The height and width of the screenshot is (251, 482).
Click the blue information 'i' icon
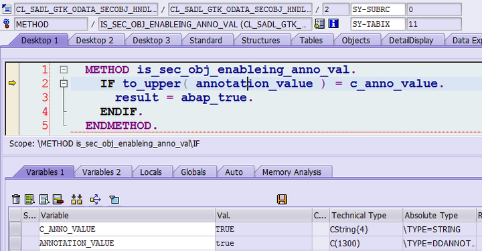pos(333,23)
